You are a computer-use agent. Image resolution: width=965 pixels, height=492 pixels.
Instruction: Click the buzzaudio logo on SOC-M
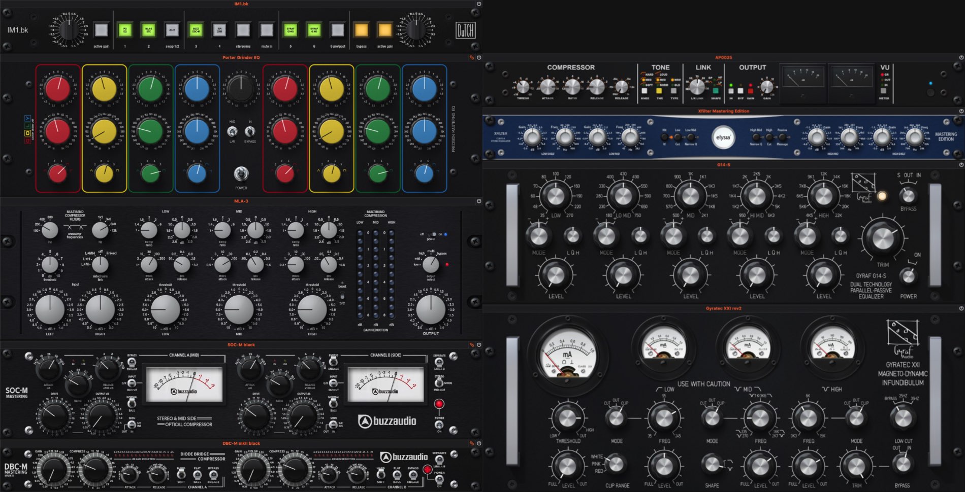click(387, 421)
